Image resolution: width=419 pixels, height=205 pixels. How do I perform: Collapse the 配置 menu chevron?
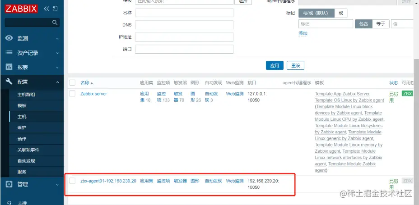coord(57,82)
